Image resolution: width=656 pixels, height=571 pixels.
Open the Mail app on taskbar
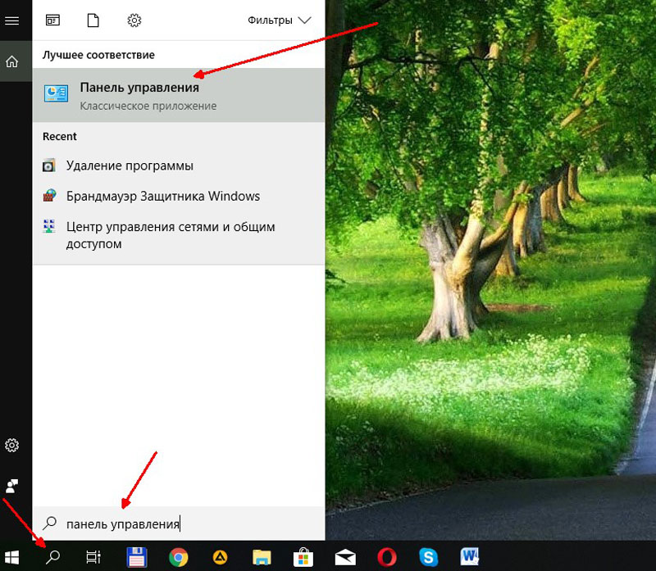tap(345, 558)
